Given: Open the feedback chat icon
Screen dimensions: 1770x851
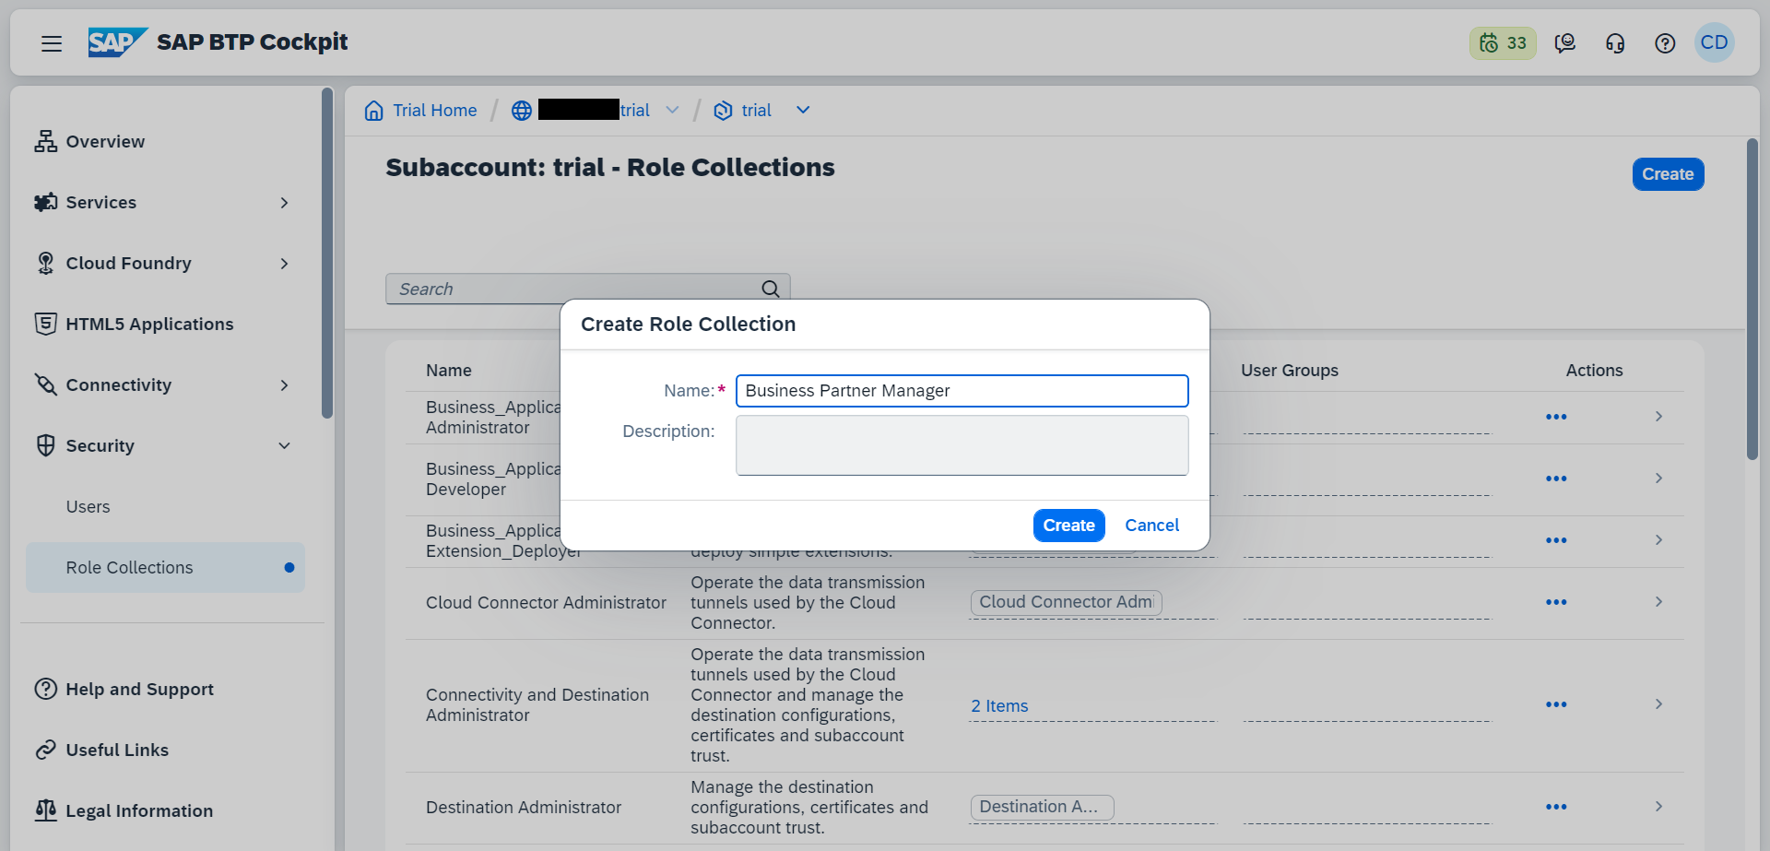Looking at the screenshot, I should point(1564,43).
